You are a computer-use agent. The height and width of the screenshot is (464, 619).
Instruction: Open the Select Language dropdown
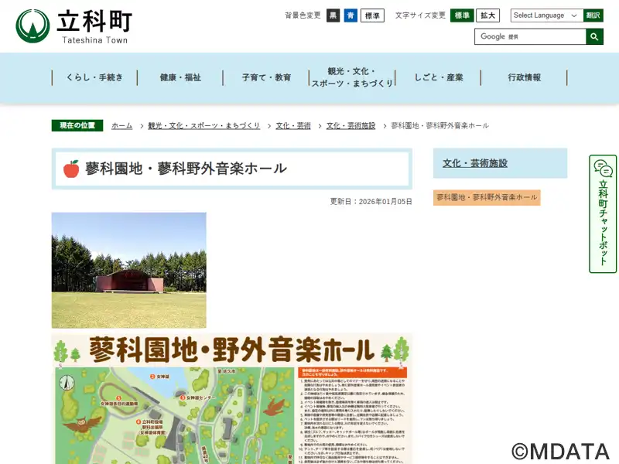pos(547,15)
